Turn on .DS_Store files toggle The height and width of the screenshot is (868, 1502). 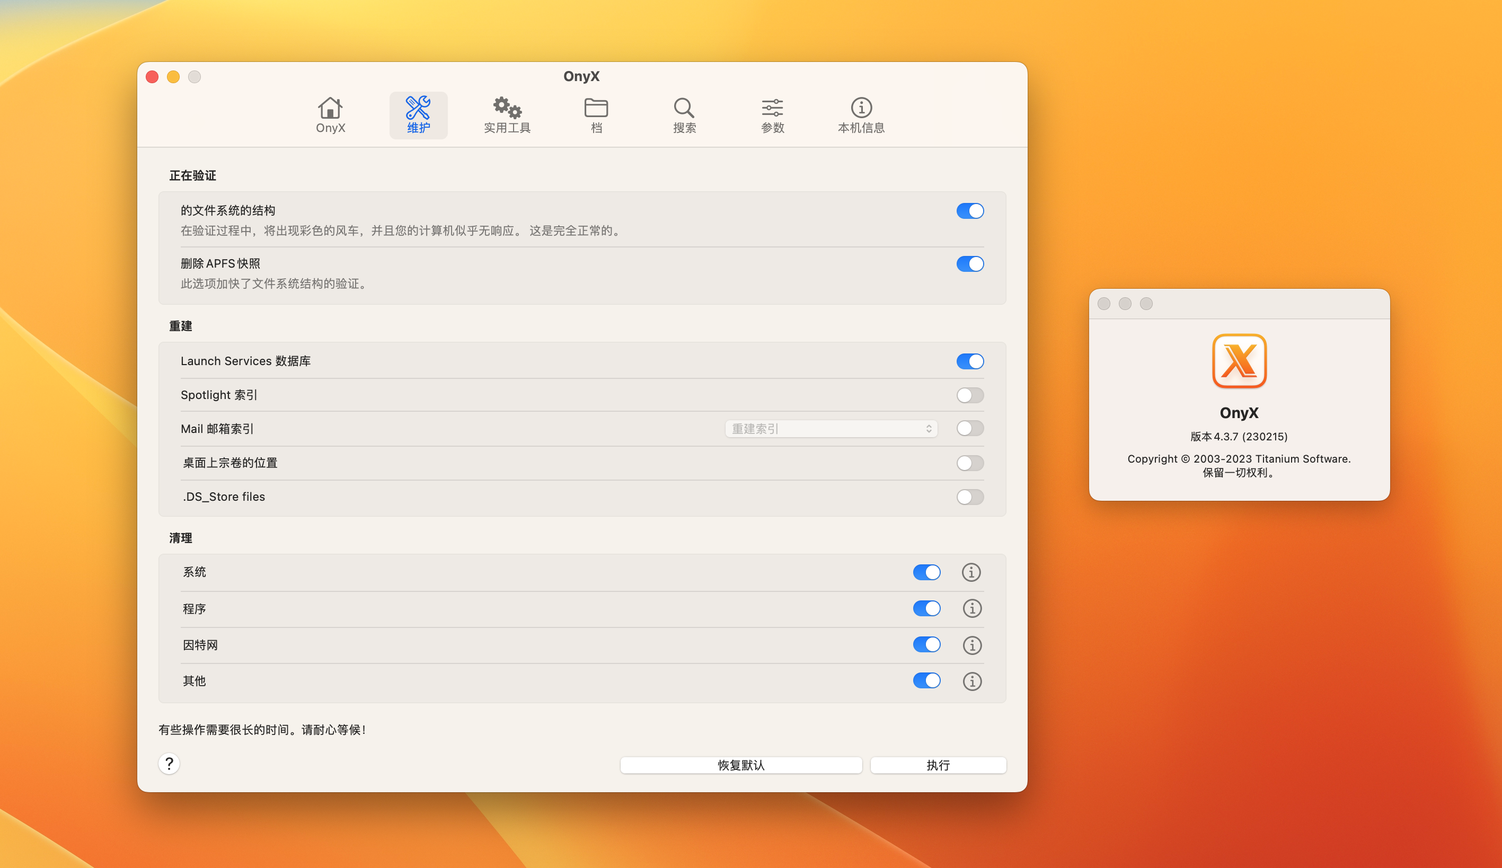coord(970,497)
